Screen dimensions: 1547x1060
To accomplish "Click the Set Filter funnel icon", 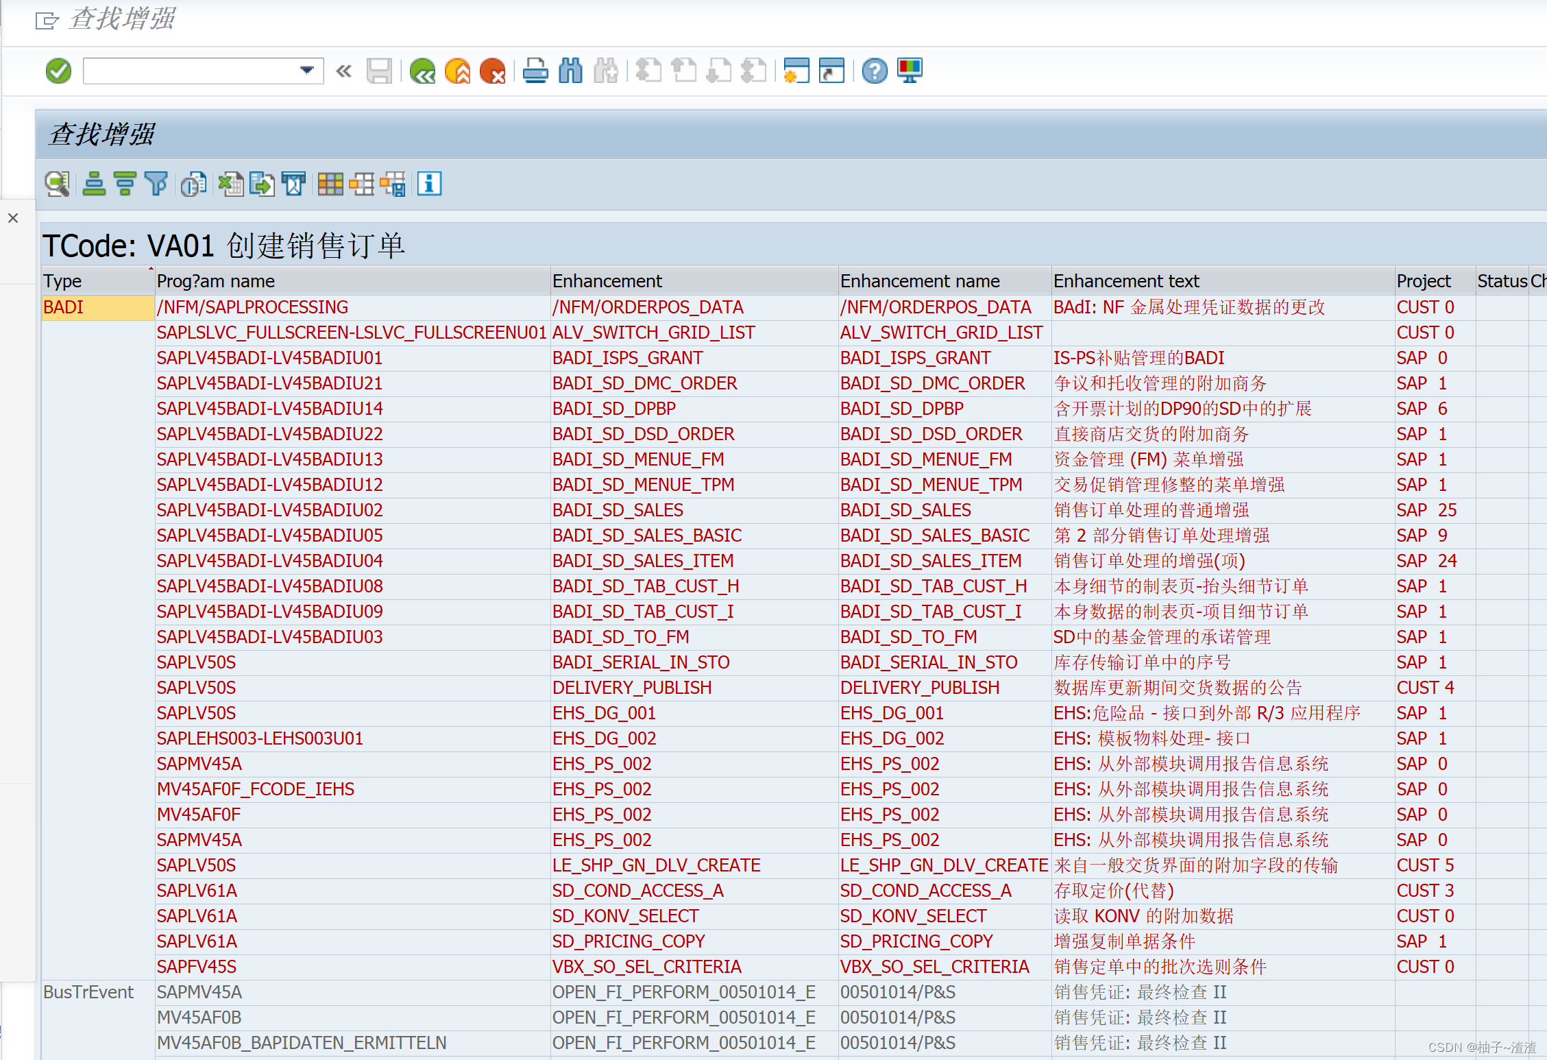I will (x=156, y=184).
